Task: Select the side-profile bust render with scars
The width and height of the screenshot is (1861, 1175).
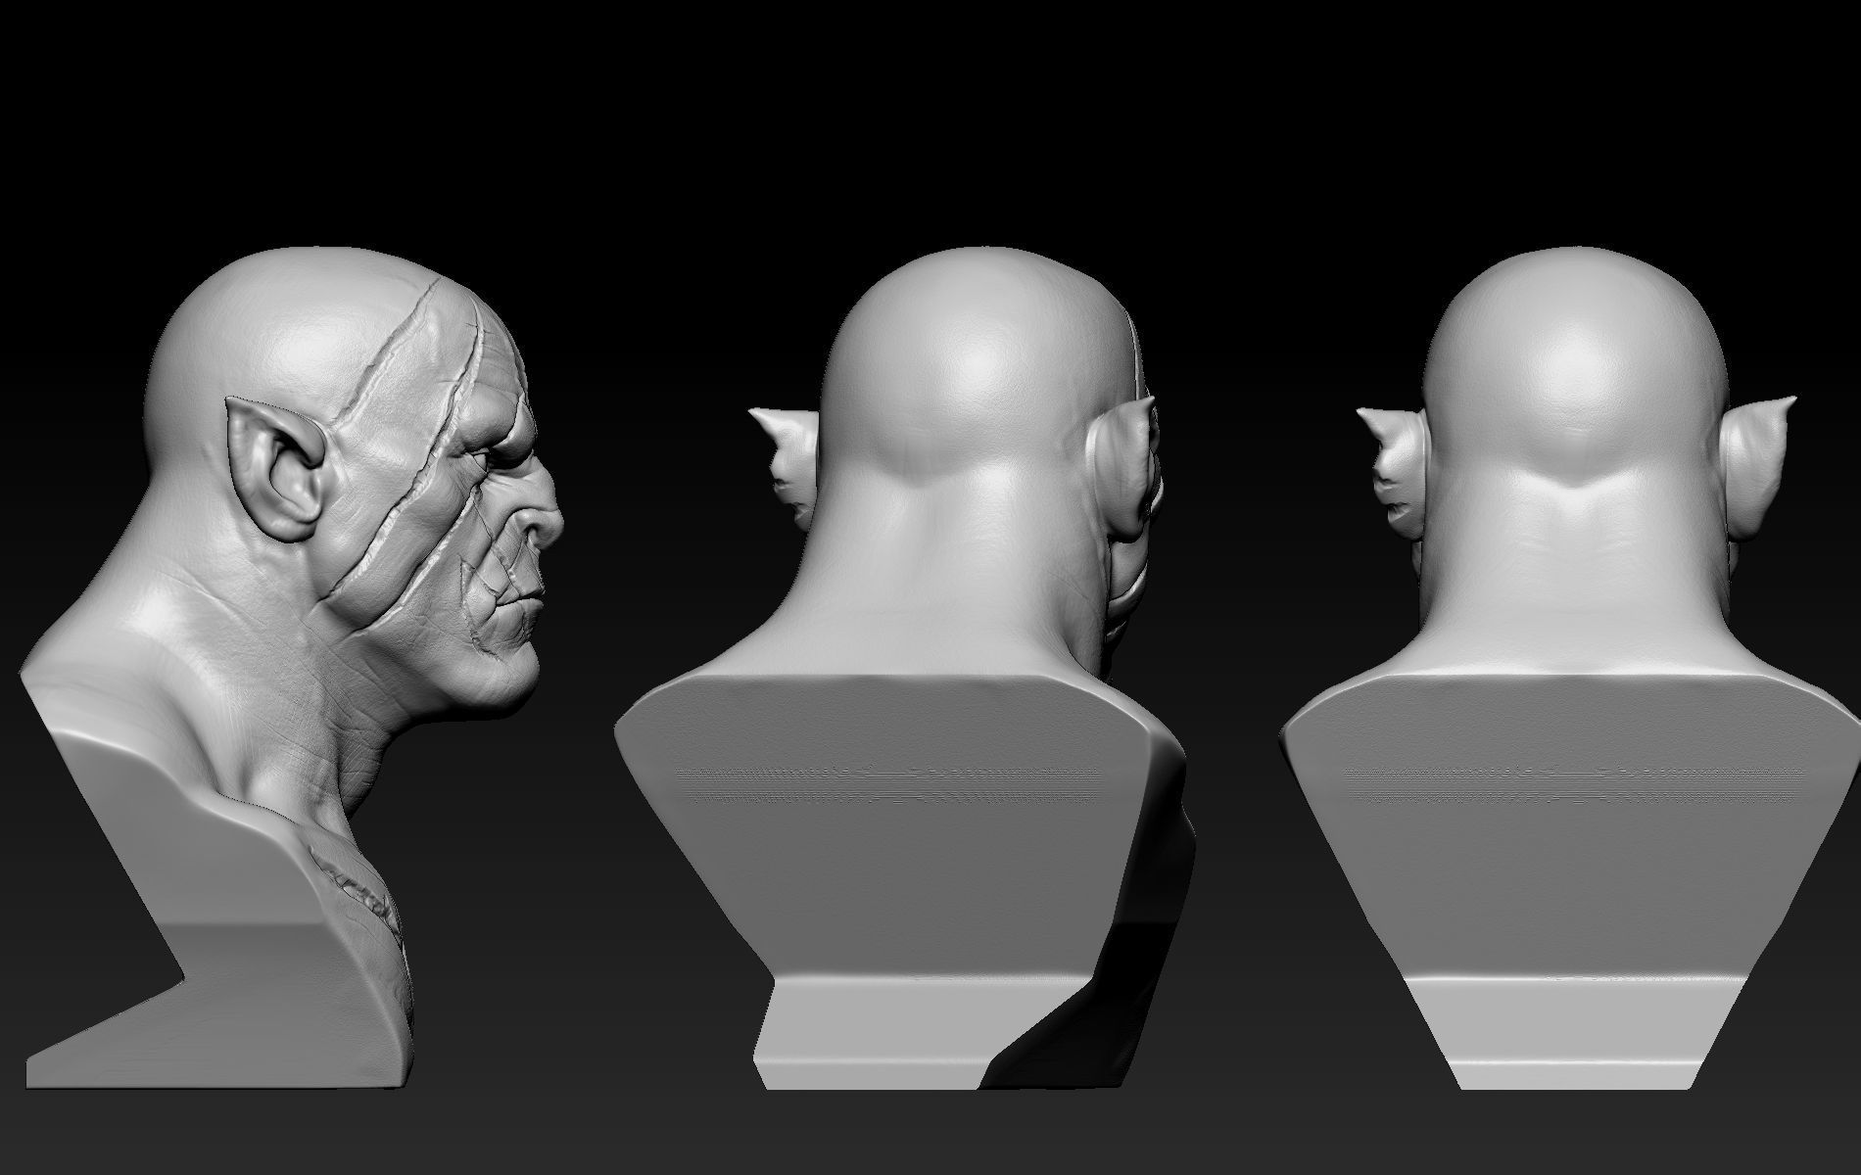Action: click(294, 666)
